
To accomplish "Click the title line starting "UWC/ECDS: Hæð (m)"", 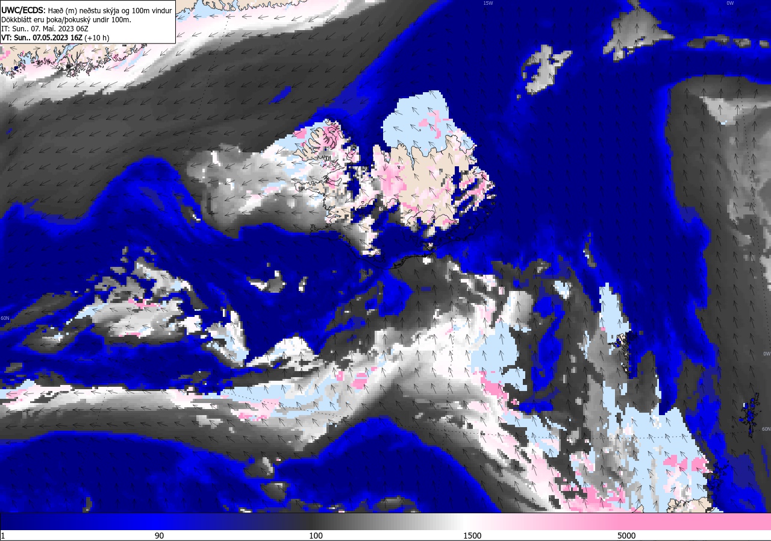I will [87, 10].
